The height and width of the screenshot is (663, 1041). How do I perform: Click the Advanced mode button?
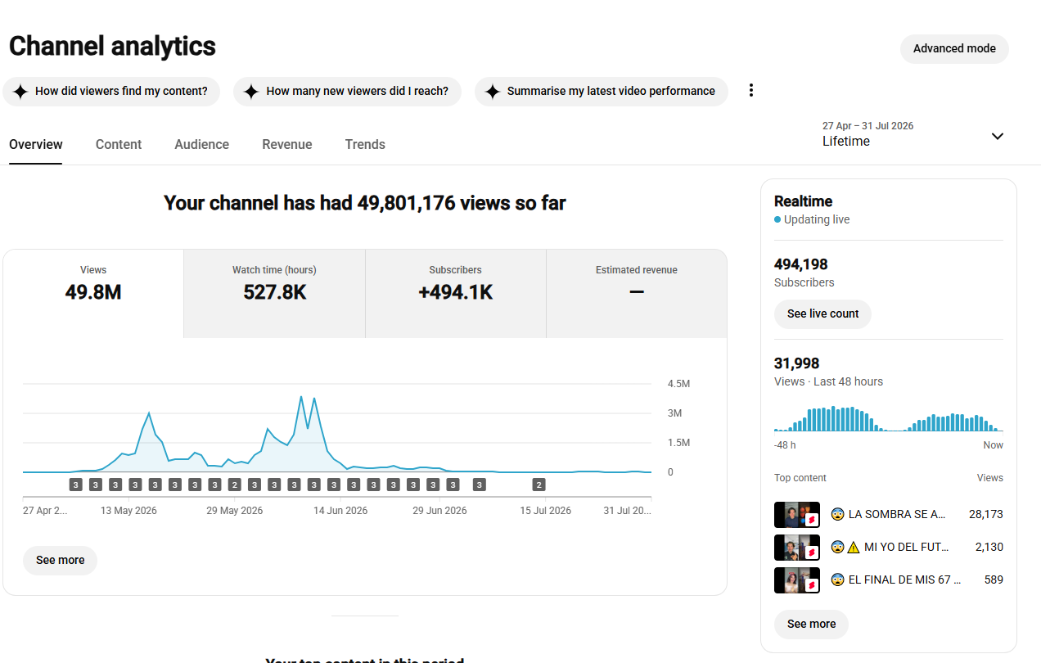(x=954, y=48)
